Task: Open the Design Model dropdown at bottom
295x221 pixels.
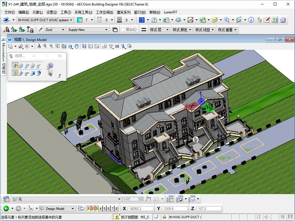Action: [x=57, y=208]
